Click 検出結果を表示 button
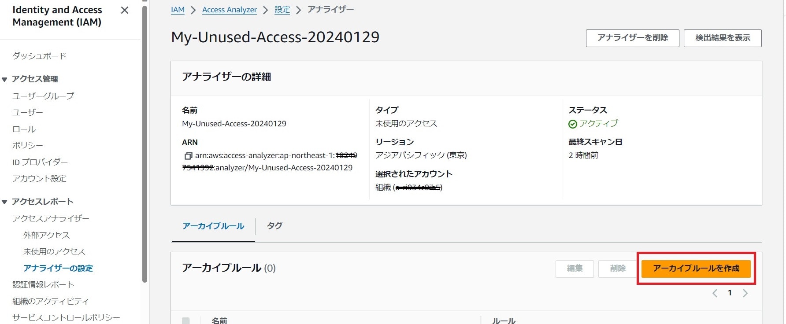786x324 pixels. coord(723,38)
